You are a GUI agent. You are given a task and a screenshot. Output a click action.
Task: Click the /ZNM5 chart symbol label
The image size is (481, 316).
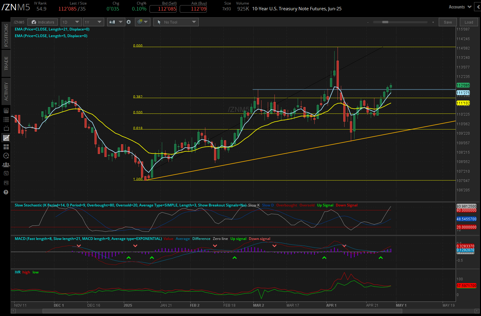19,22
